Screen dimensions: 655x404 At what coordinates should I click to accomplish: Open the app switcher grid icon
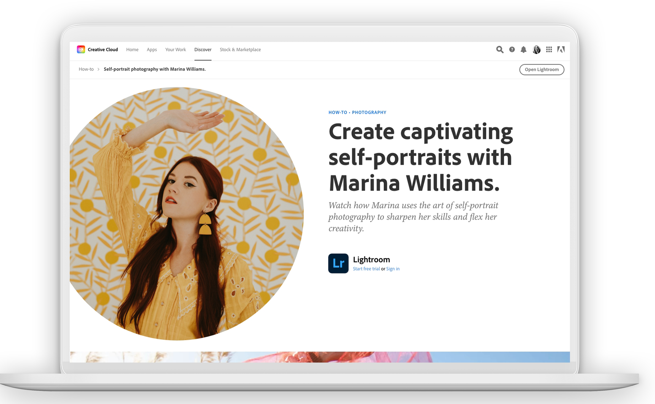coord(549,49)
